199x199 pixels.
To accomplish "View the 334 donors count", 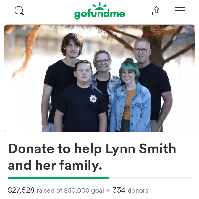I will pos(130,190).
